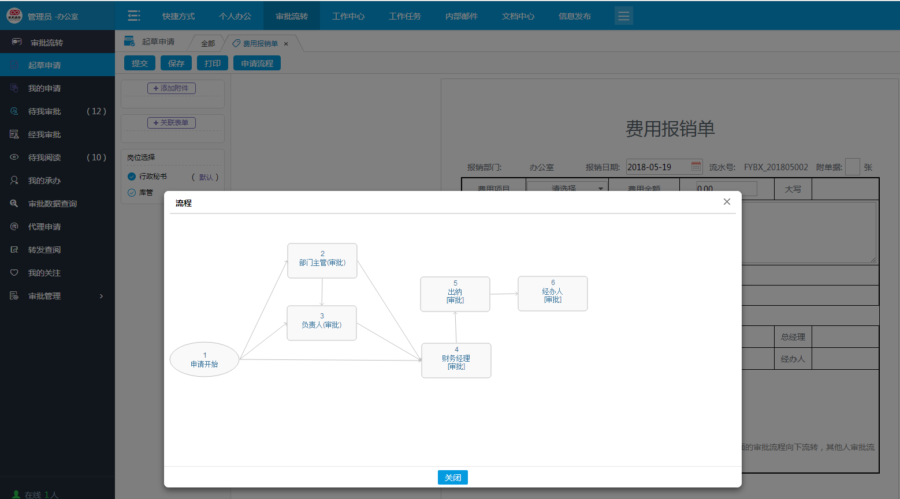
Task: Open the 审批流转 top menu
Action: click(292, 16)
